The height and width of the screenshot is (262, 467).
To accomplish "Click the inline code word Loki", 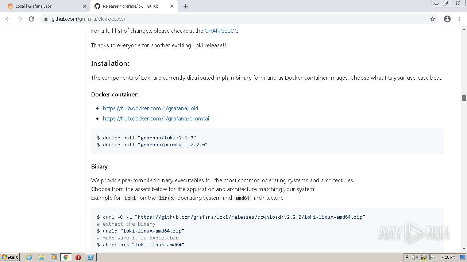I will point(130,198).
